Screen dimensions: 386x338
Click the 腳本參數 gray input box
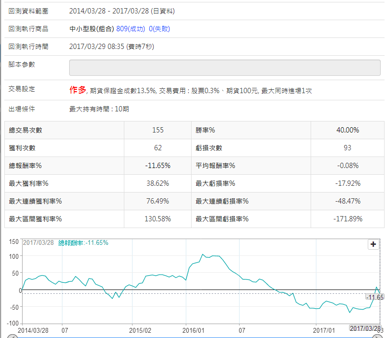click(225, 68)
